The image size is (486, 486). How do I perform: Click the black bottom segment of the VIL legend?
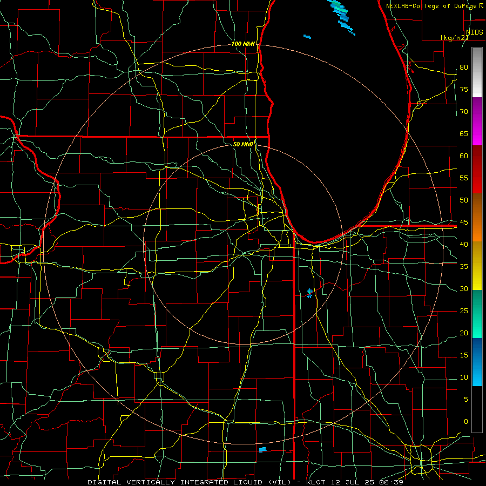[x=477, y=409]
